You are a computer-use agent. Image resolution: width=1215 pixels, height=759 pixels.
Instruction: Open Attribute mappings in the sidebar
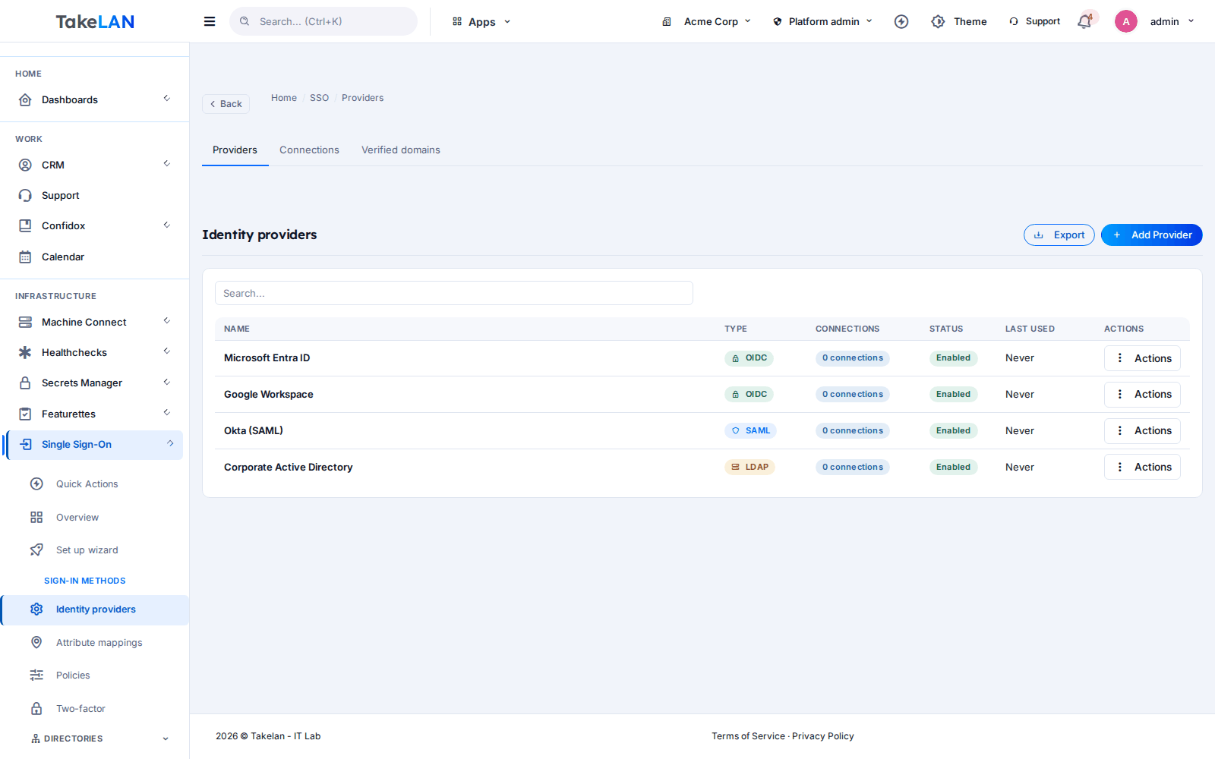[x=99, y=642]
